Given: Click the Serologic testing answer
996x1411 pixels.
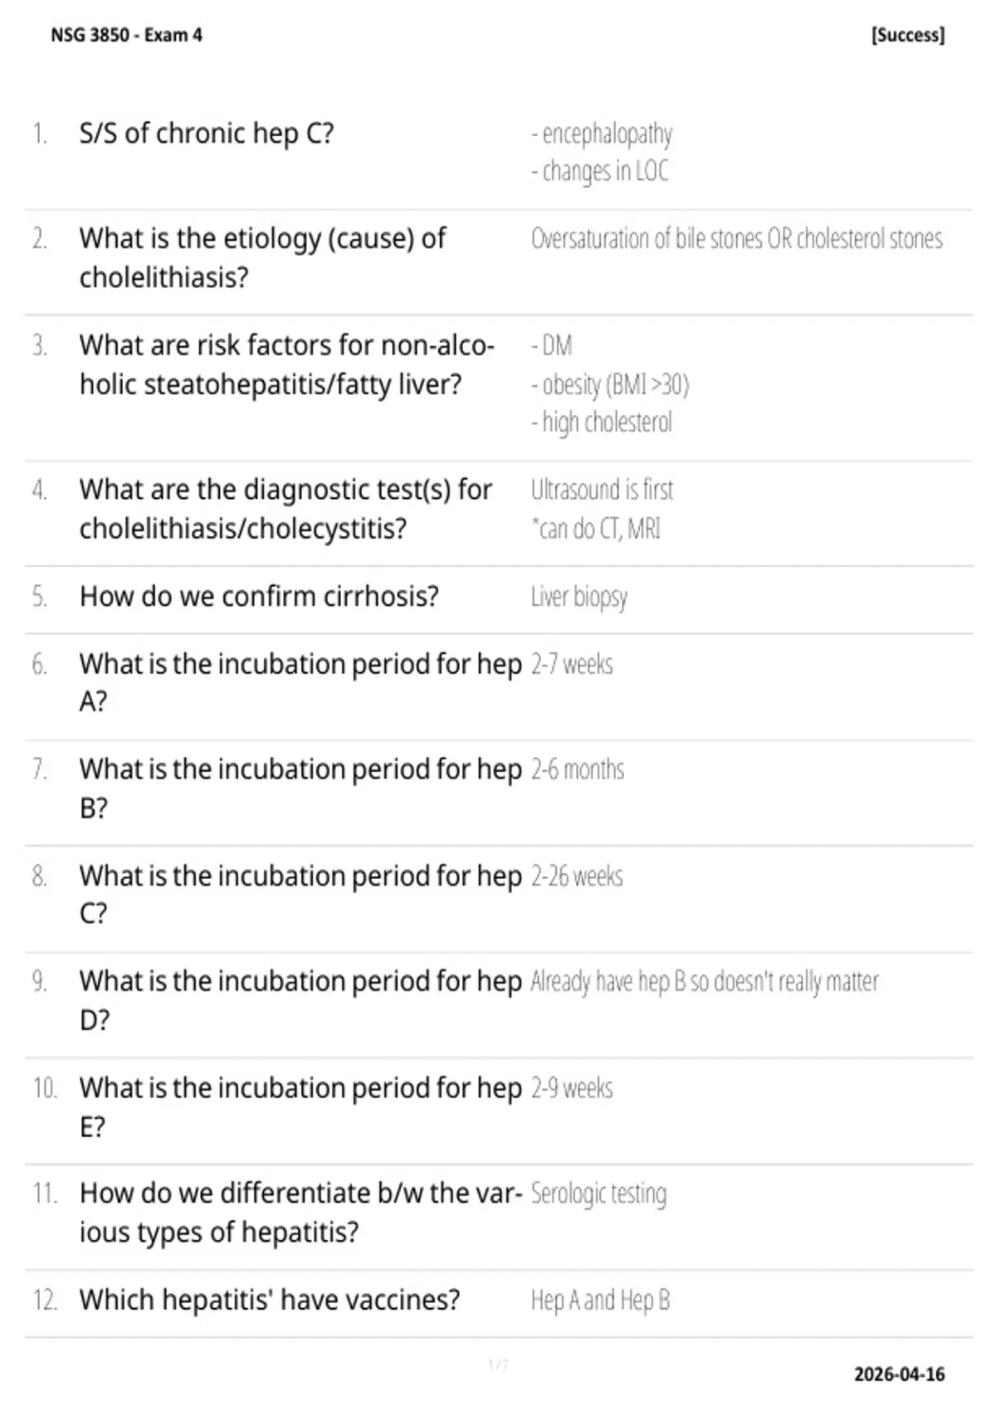Looking at the screenshot, I should point(598,1194).
